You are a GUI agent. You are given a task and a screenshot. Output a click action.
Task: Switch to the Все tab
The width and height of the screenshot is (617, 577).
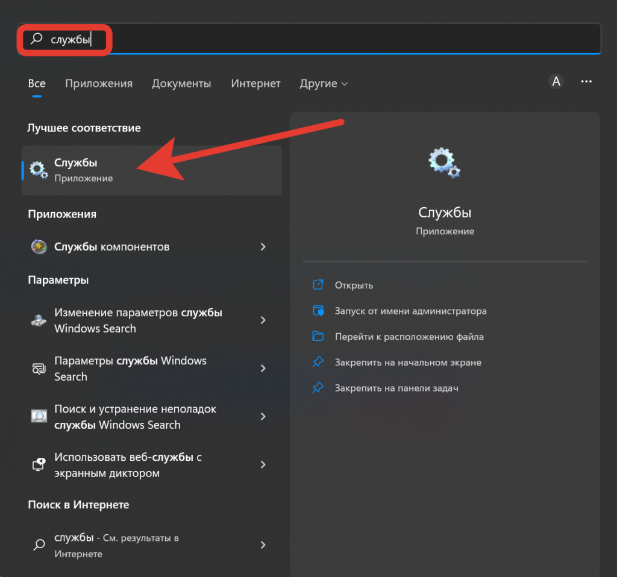[x=37, y=83]
